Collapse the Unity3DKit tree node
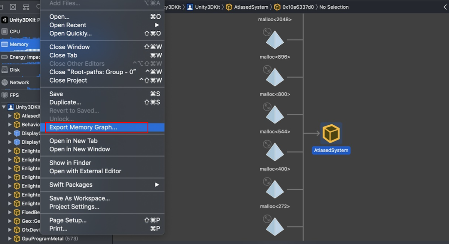Screen dimensions: 449x244 (x=4, y=107)
